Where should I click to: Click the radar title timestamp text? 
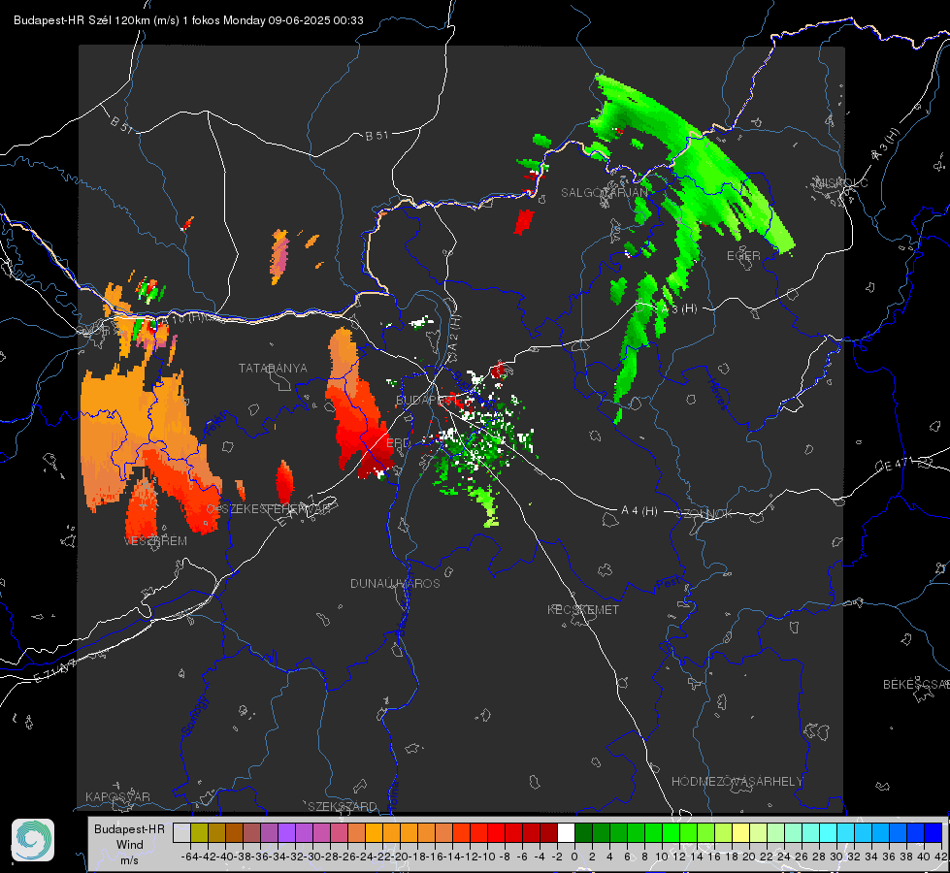pos(188,20)
